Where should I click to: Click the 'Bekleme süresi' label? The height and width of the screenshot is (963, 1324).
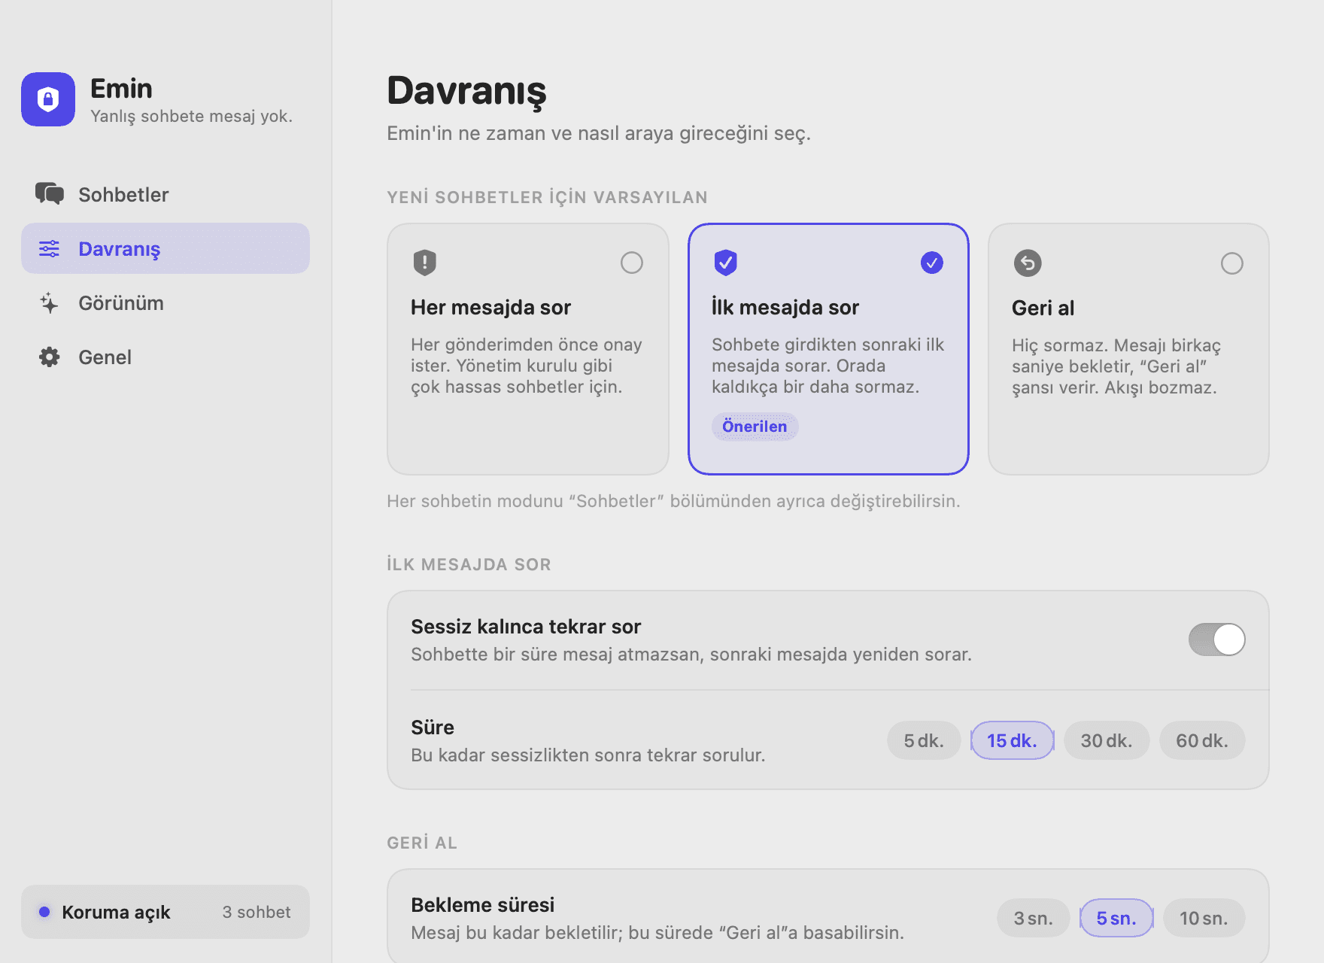tap(482, 904)
